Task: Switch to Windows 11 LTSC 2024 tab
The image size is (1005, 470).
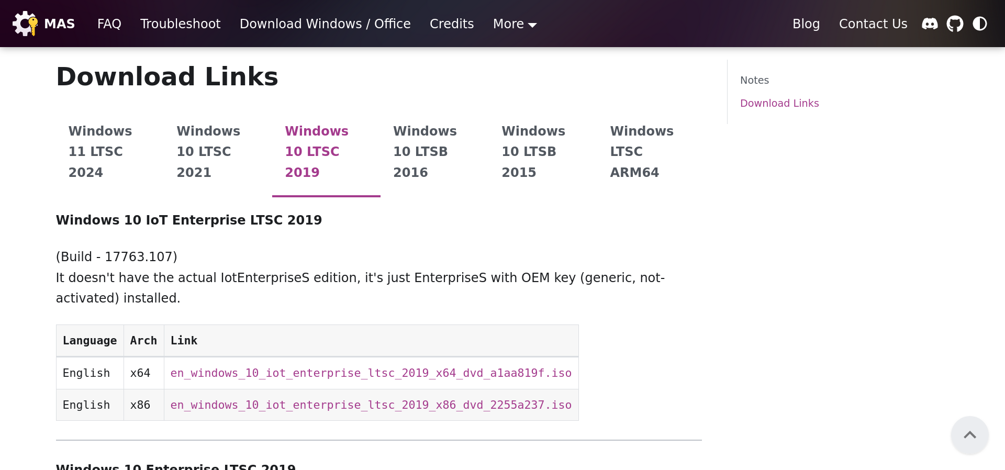Action: 100,152
